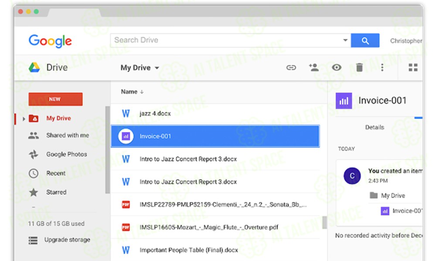
Task: Switch to grid view icon
Action: tap(413, 67)
